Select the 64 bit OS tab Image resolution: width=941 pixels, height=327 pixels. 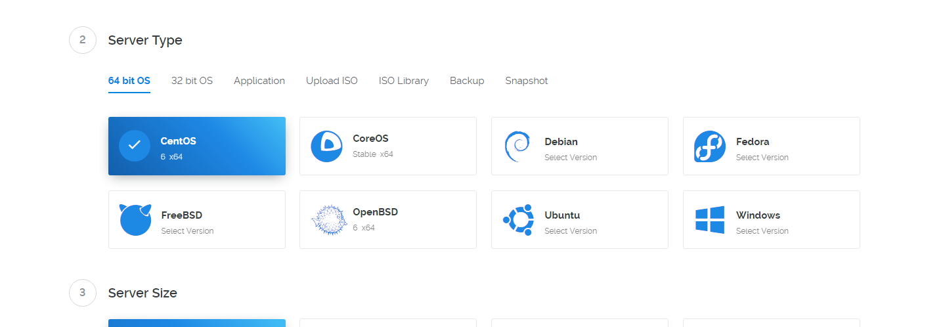click(x=129, y=81)
